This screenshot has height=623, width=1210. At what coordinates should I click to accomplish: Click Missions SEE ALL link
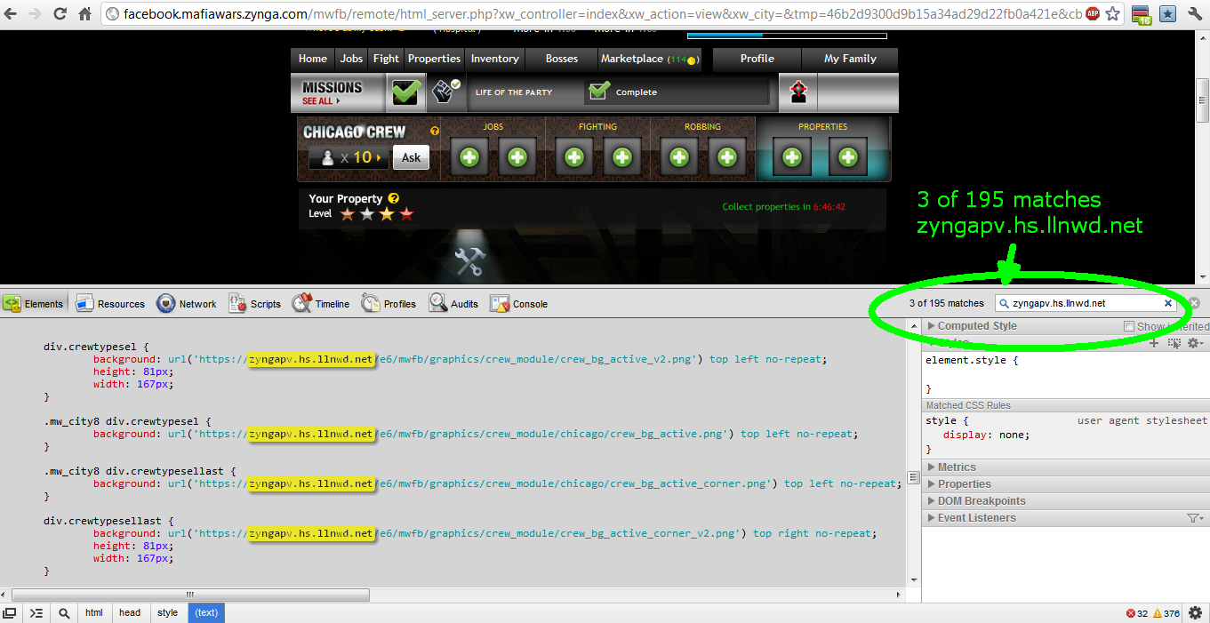(321, 101)
